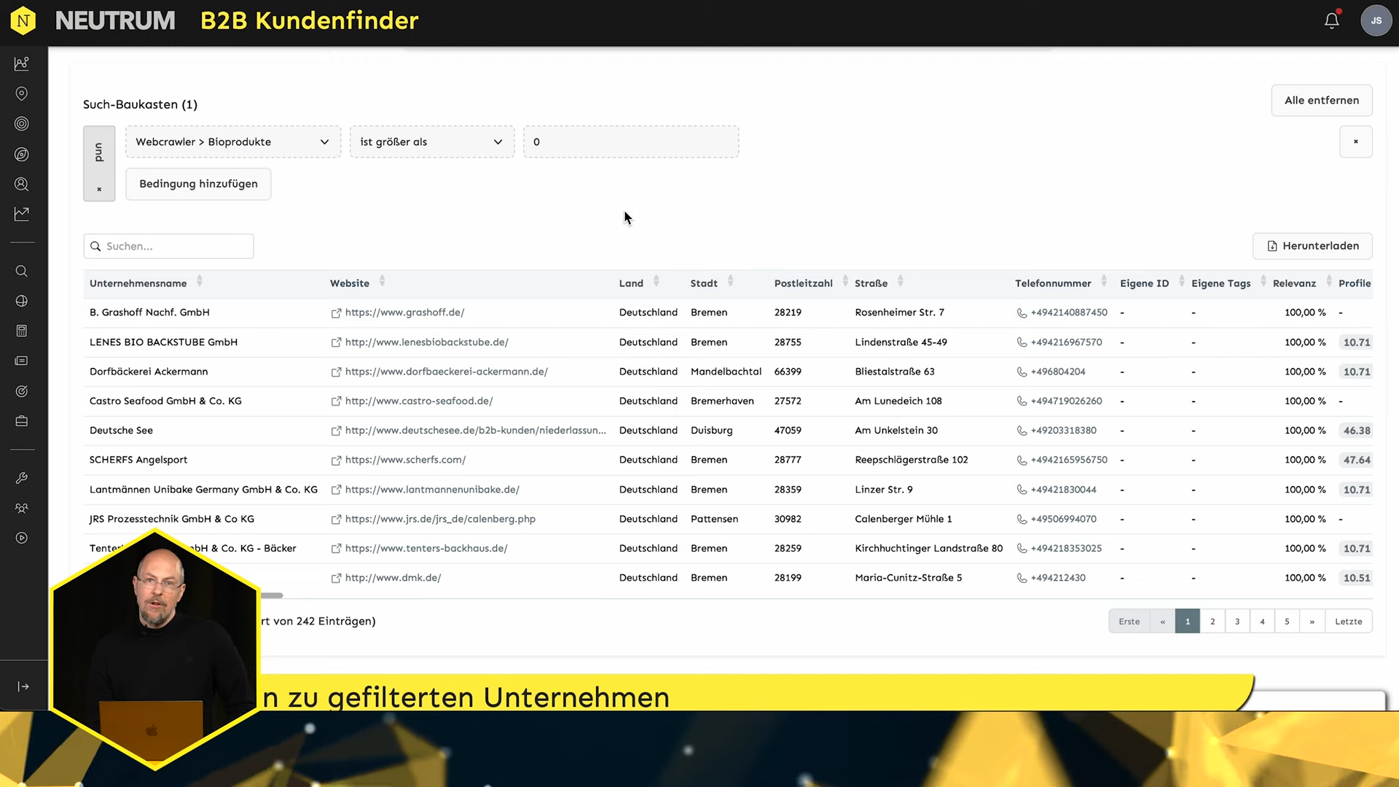Sort by Unternehmensname column

[199, 282]
